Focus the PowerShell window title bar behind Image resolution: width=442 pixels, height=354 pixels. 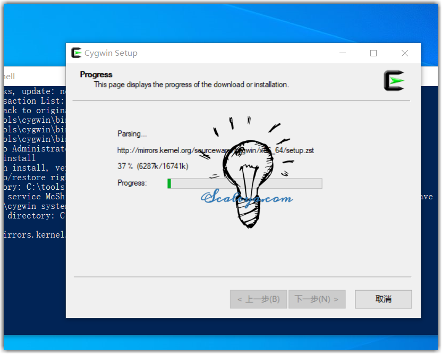[x=32, y=77]
